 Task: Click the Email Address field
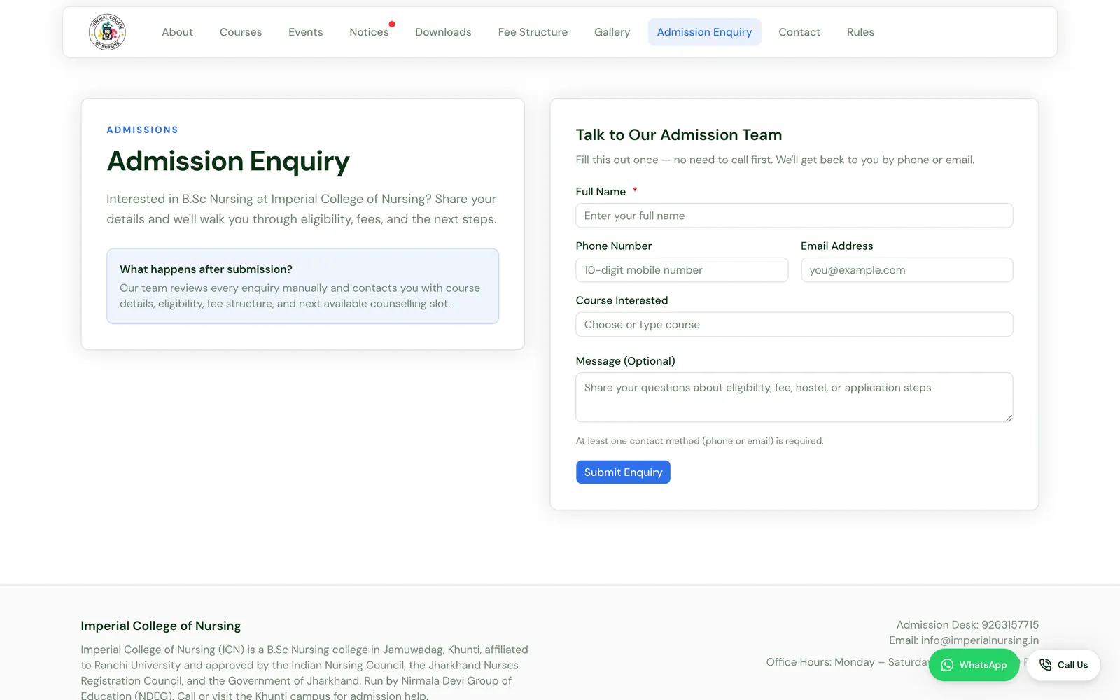[906, 270]
